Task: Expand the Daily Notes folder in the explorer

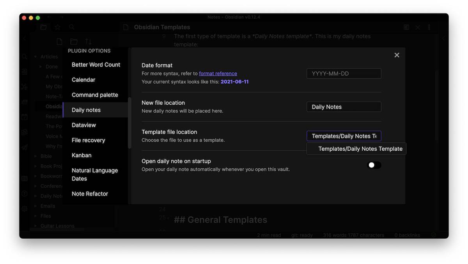Action: tap(36, 196)
